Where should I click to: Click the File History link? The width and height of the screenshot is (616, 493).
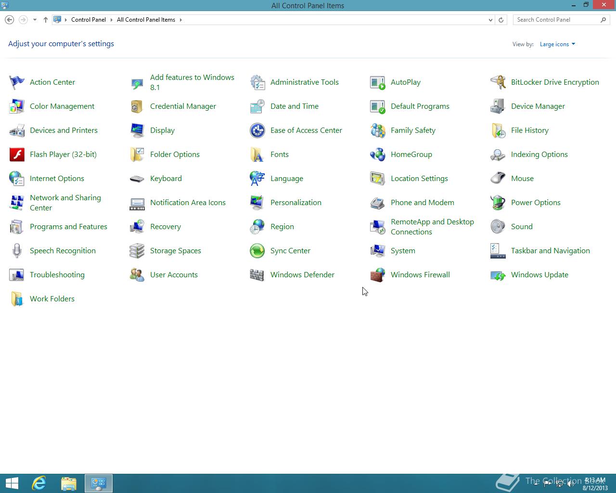[x=530, y=130]
